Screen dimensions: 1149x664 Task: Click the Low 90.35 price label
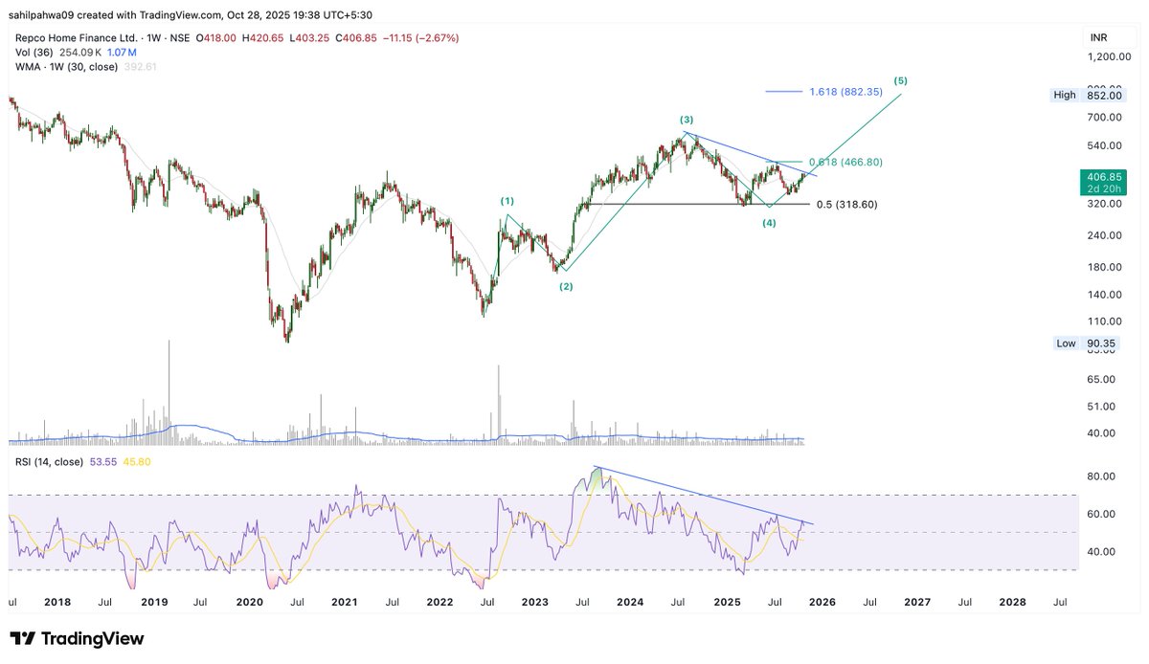click(x=1086, y=343)
